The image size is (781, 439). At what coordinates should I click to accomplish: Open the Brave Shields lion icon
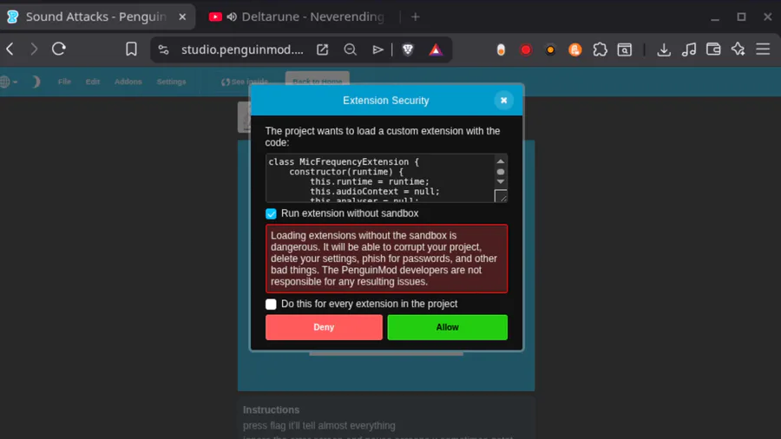pos(408,49)
